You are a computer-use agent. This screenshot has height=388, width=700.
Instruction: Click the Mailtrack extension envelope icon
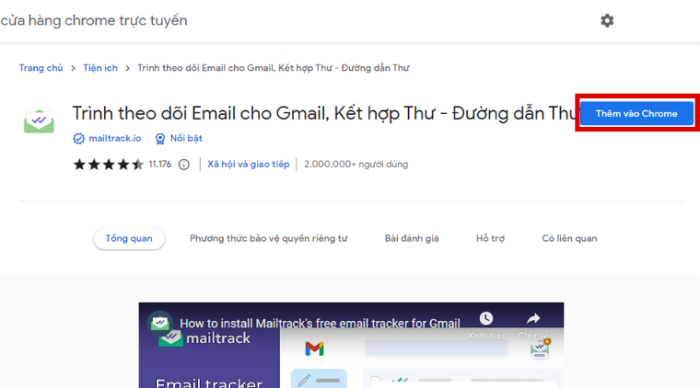click(39, 121)
